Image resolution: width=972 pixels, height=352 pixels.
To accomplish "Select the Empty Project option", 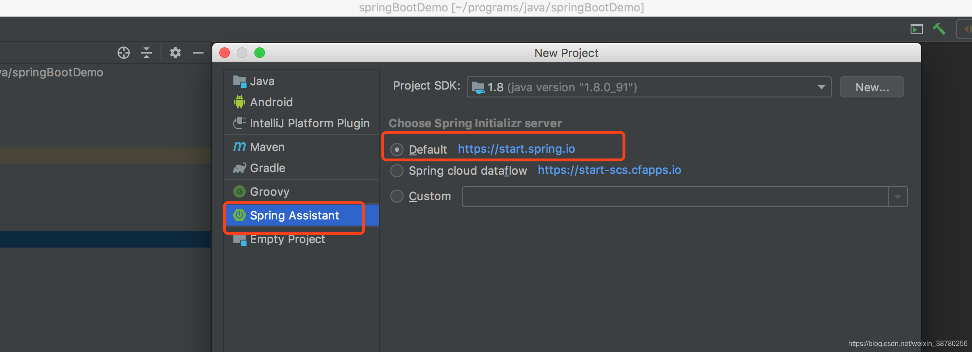I will click(x=301, y=239).
